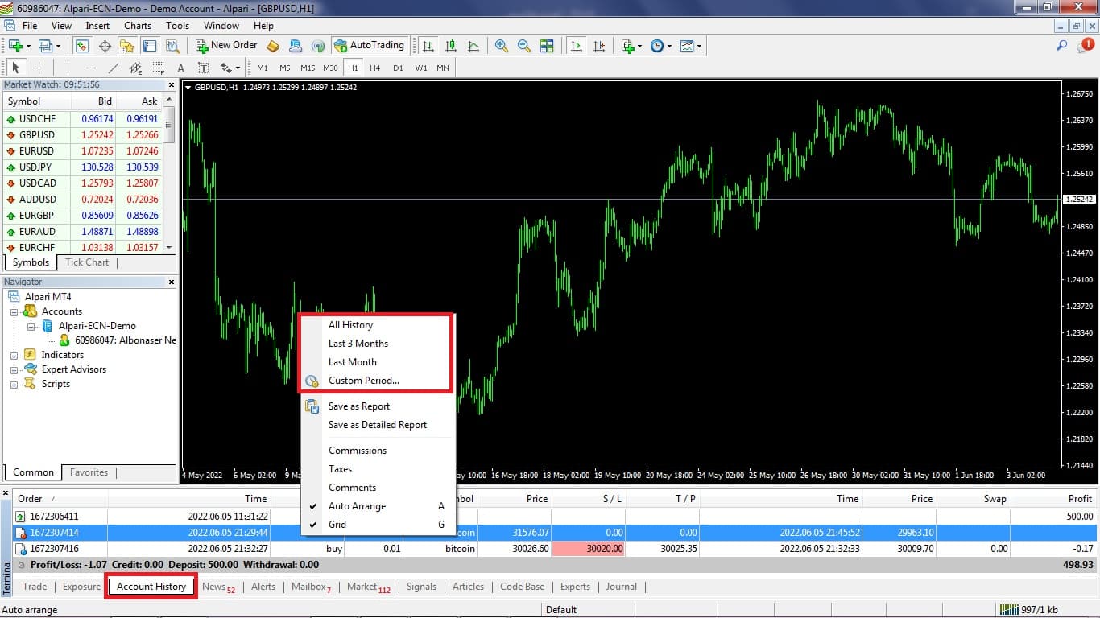Choose All History from context menu
Screen dimensions: 1100x618
point(350,325)
